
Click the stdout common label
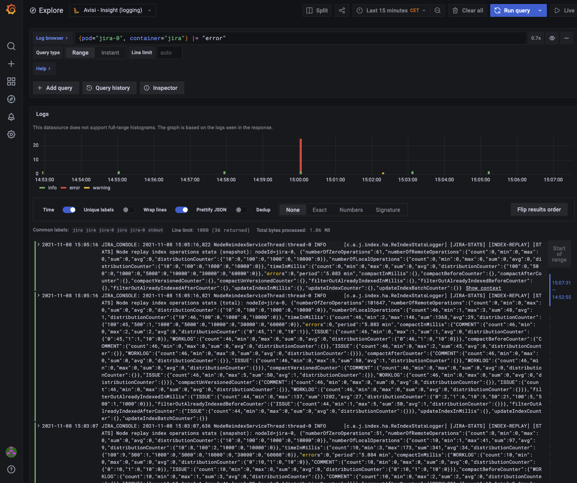[x=156, y=230]
